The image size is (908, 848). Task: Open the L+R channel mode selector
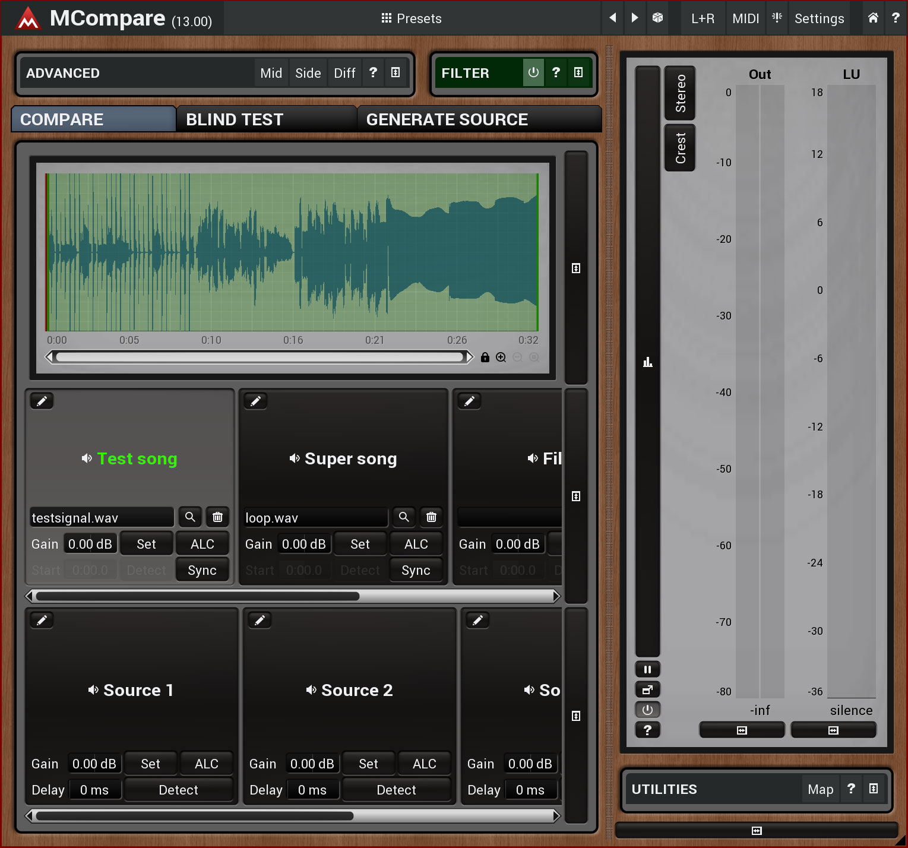click(703, 18)
